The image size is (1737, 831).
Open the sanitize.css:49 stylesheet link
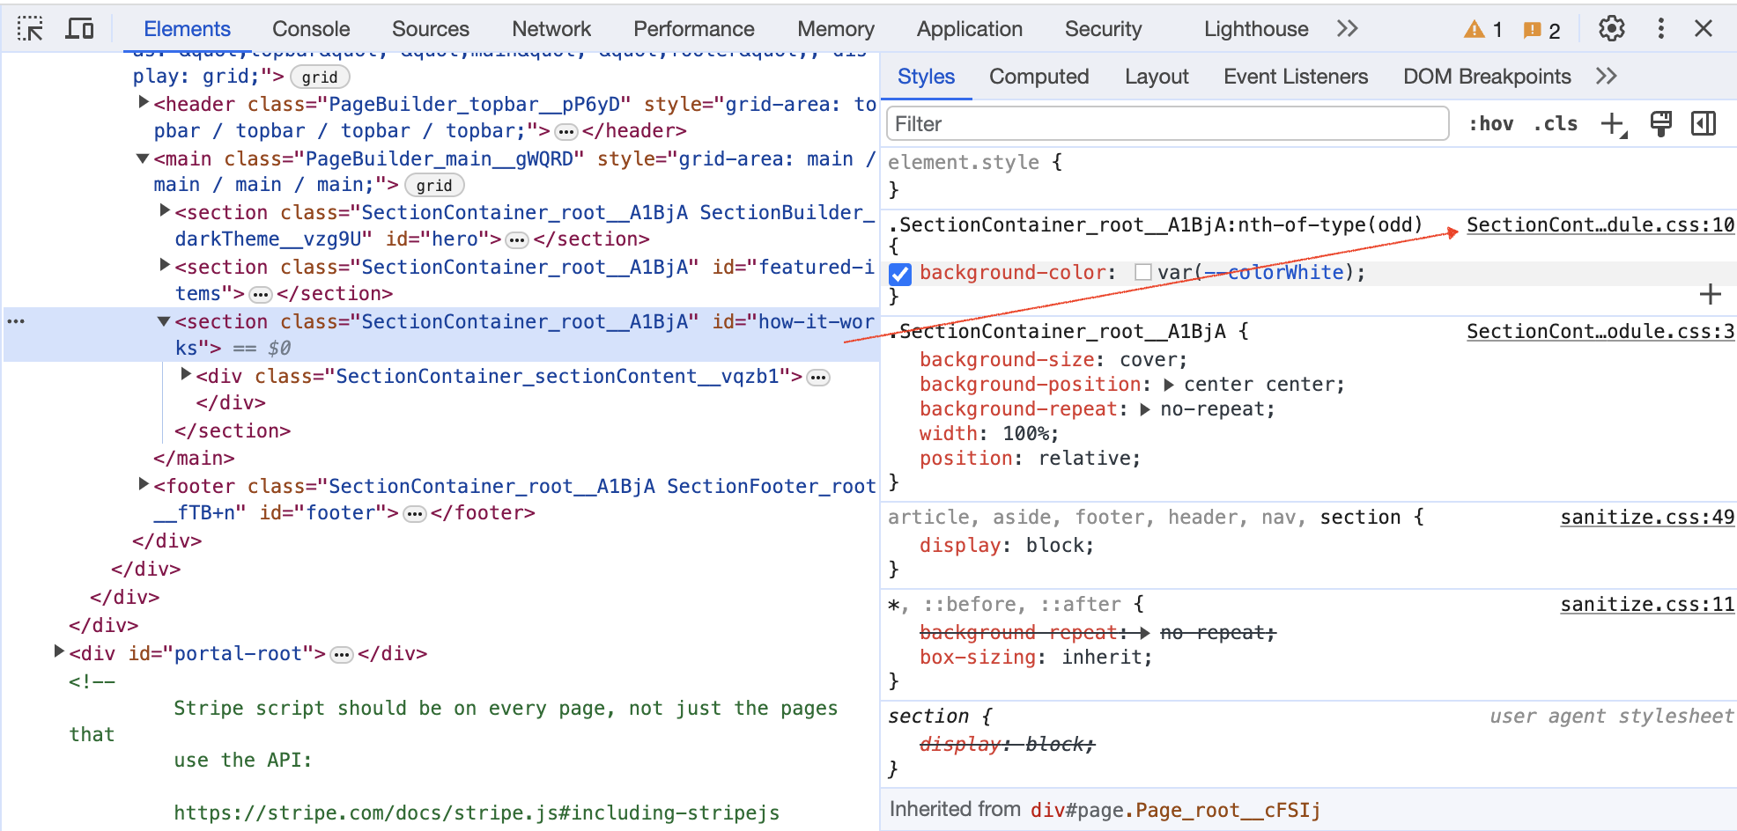pos(1645,517)
